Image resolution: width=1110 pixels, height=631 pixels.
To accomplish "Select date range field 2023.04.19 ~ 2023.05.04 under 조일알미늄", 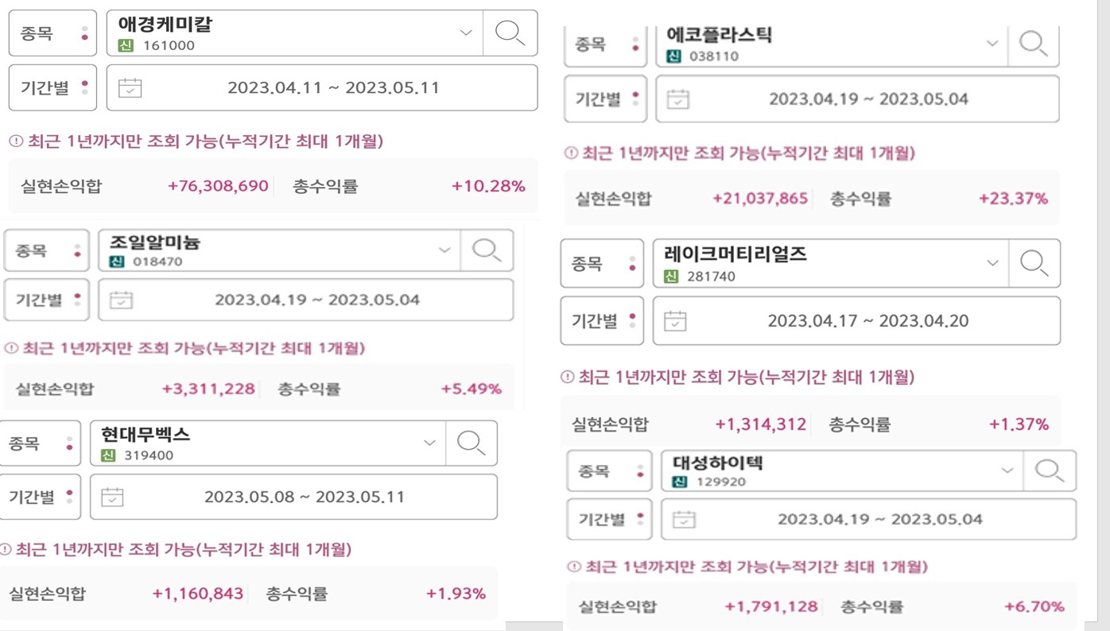I will click(306, 300).
